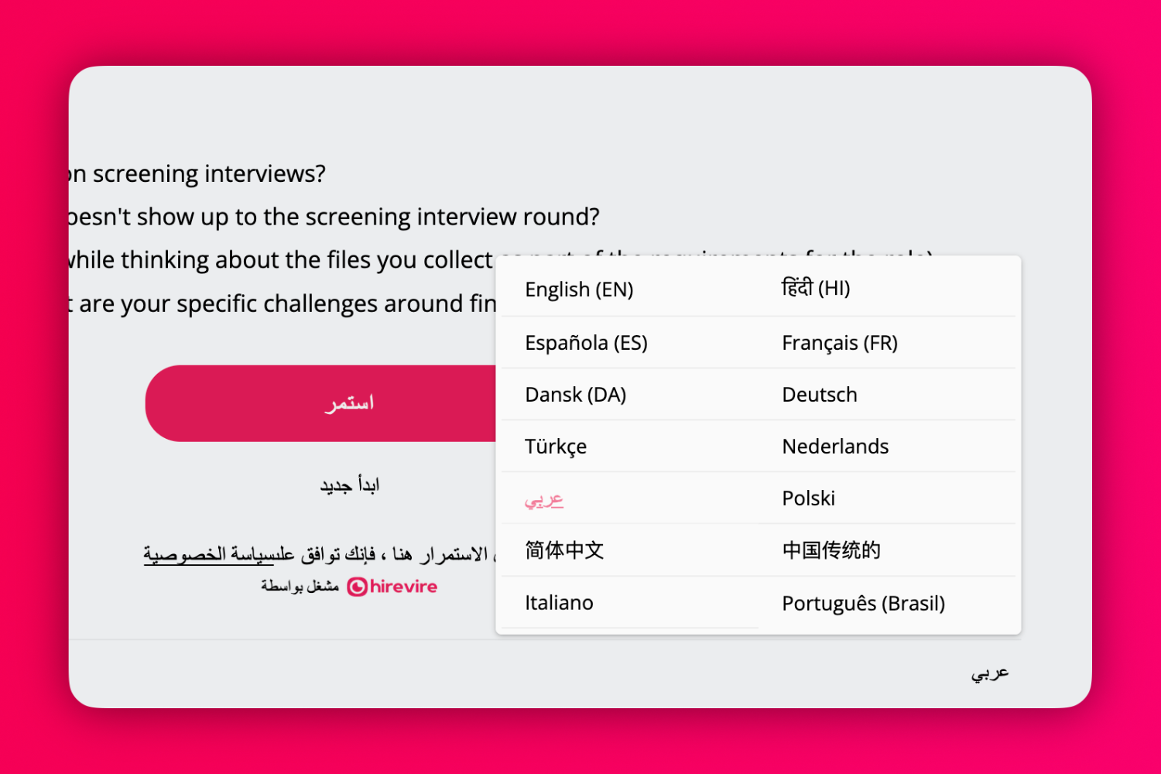Image resolution: width=1161 pixels, height=774 pixels.
Task: Choose Italiano as the language
Action: 559,602
